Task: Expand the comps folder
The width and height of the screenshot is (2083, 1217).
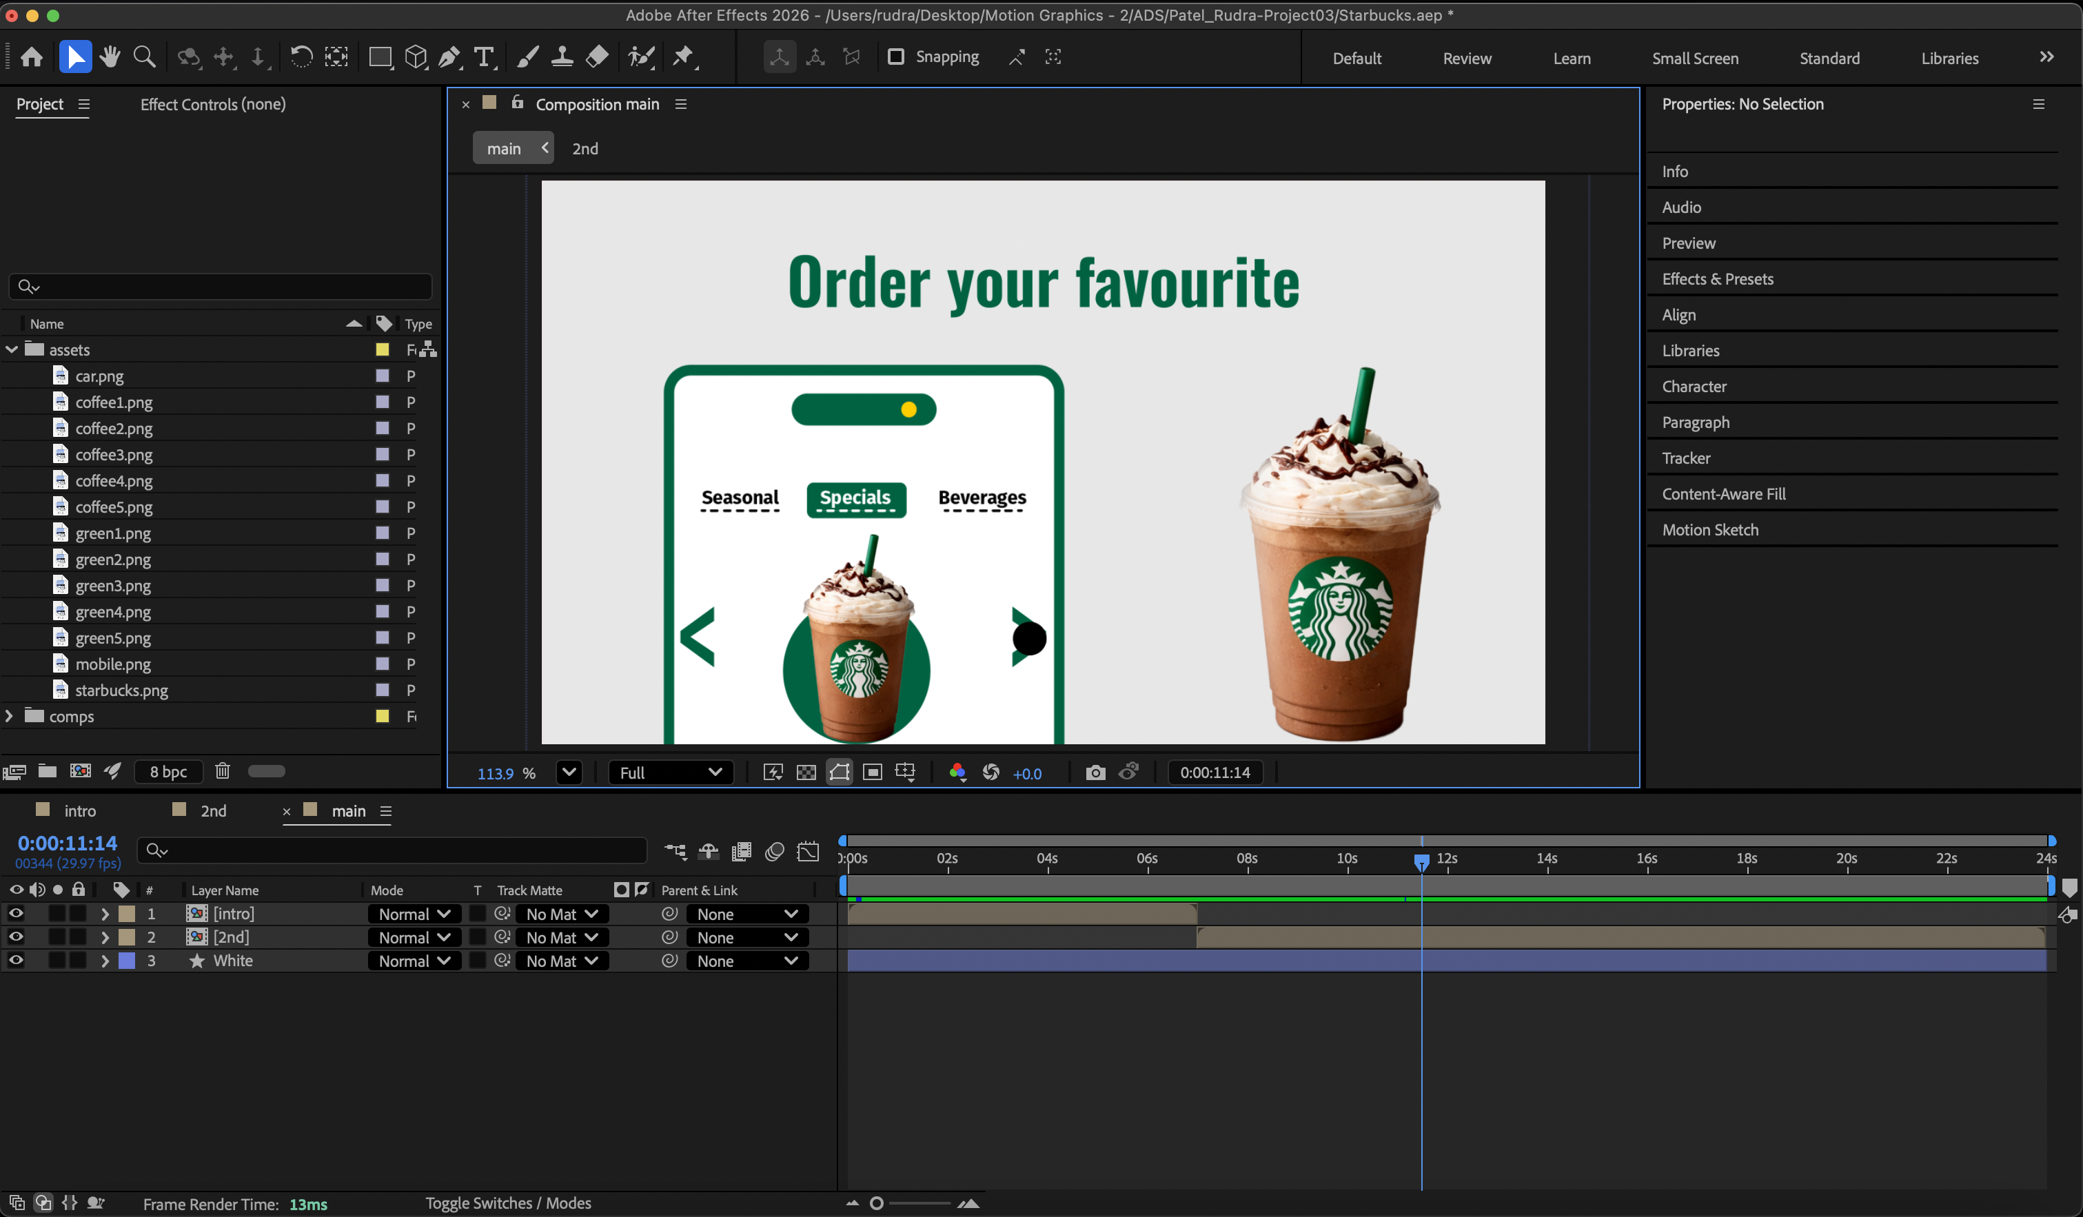Action: click(9, 715)
